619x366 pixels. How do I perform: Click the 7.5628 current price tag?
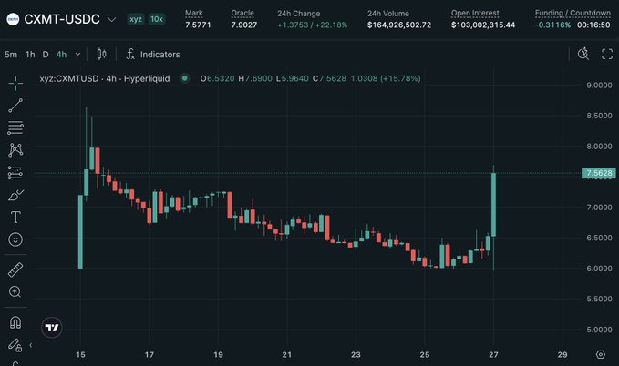pos(598,173)
